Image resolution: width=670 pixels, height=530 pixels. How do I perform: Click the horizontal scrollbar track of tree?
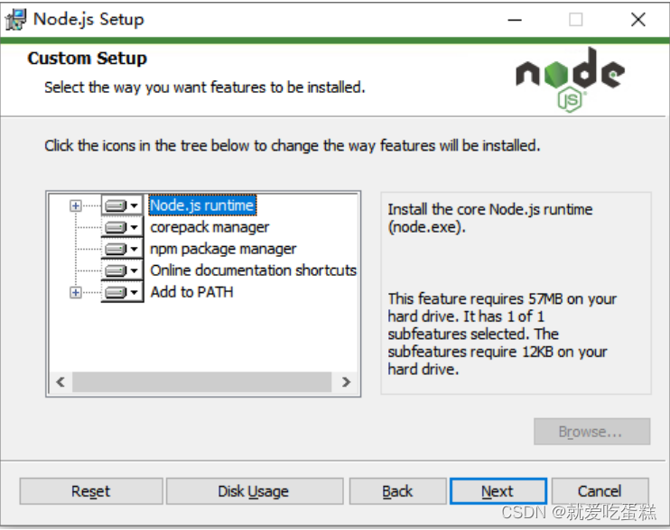pyautogui.click(x=201, y=382)
